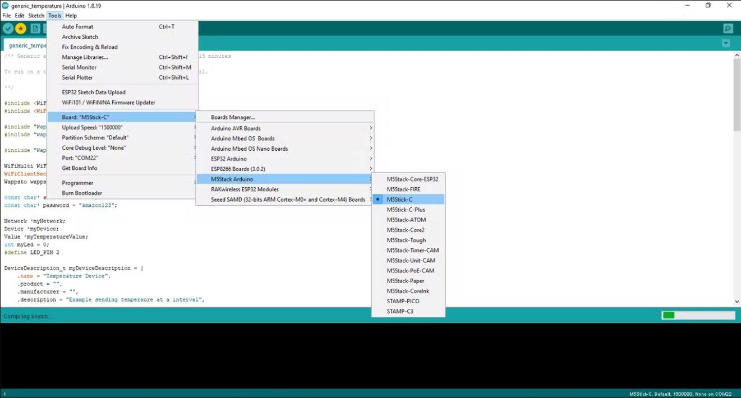Choose Archive Sketch

[x=122, y=37]
